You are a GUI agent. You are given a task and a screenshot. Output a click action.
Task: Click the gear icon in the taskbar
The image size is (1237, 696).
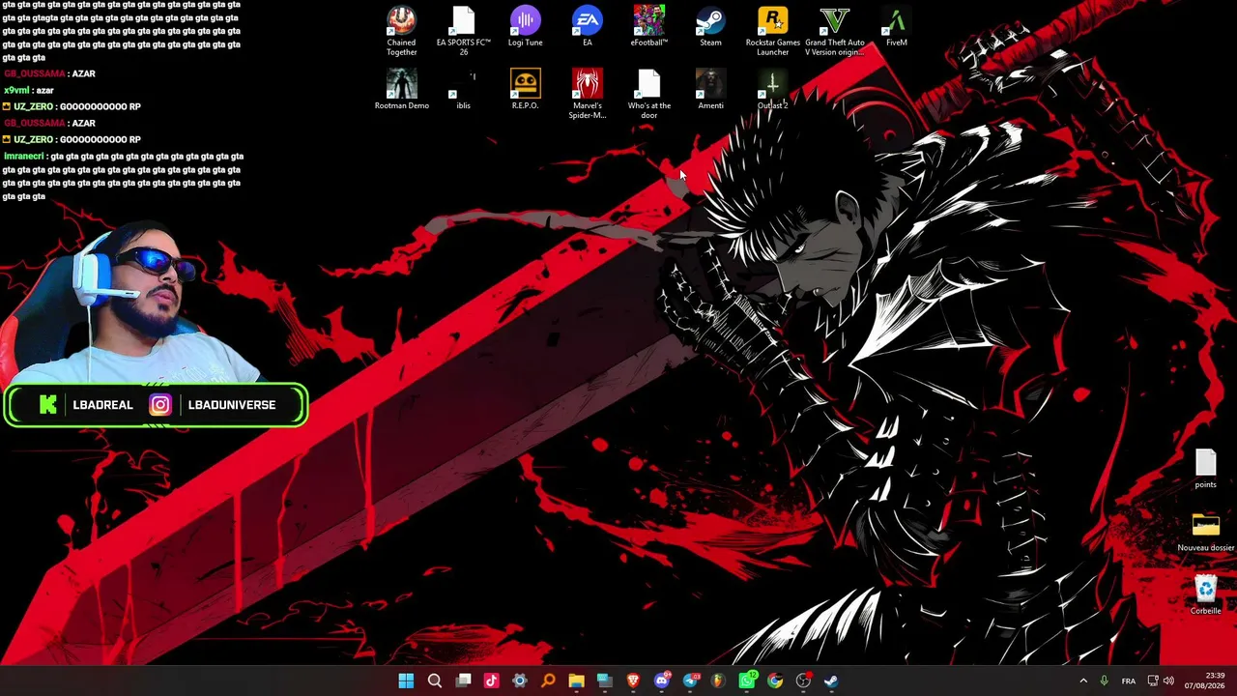click(x=520, y=681)
